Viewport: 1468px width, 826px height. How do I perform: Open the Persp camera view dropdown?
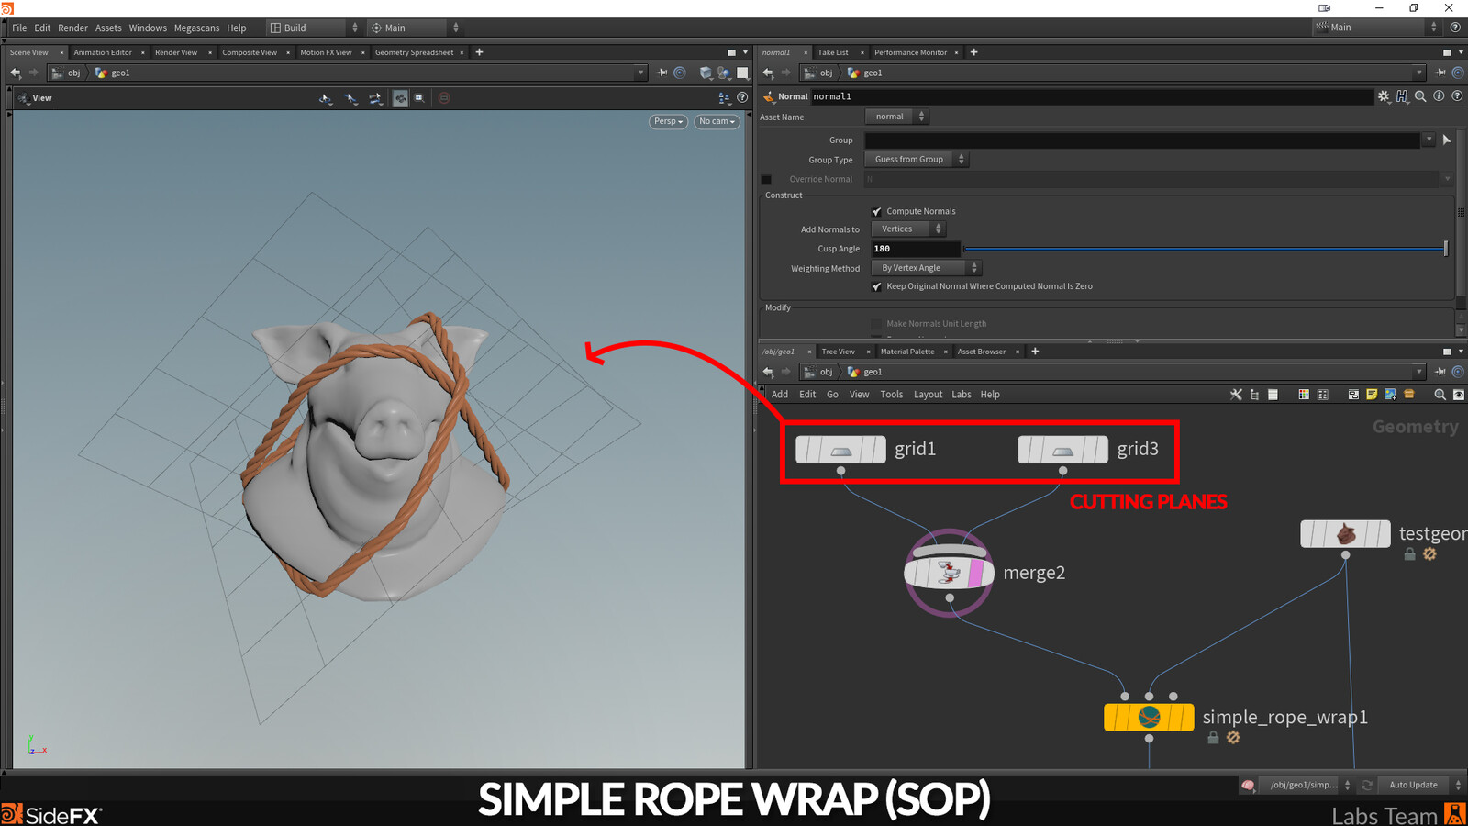coord(667,121)
